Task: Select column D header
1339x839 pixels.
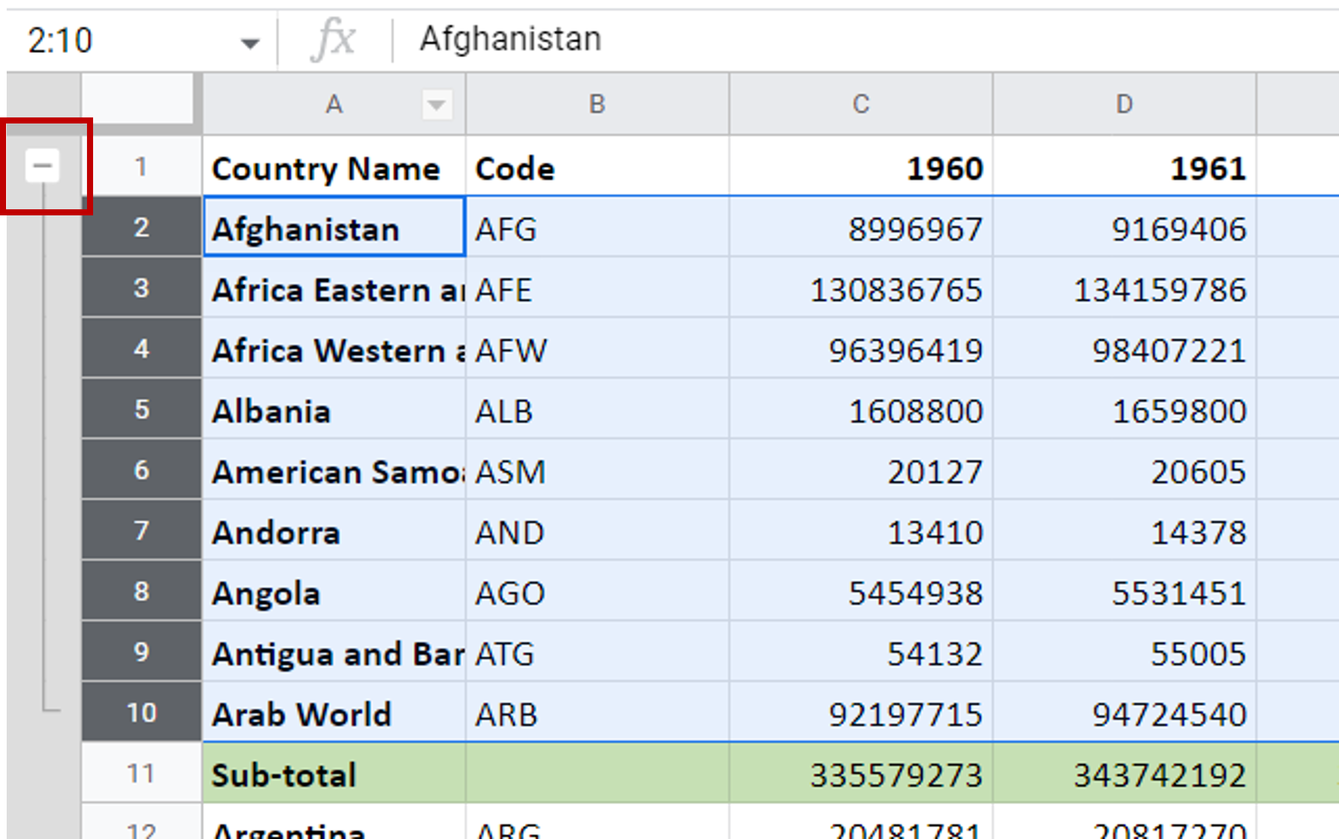Action: click(1124, 104)
